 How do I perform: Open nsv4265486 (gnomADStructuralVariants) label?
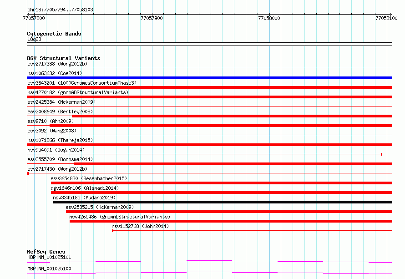pos(120,217)
